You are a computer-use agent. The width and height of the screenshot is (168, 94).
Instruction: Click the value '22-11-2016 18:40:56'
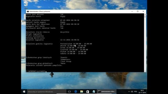click(70, 40)
